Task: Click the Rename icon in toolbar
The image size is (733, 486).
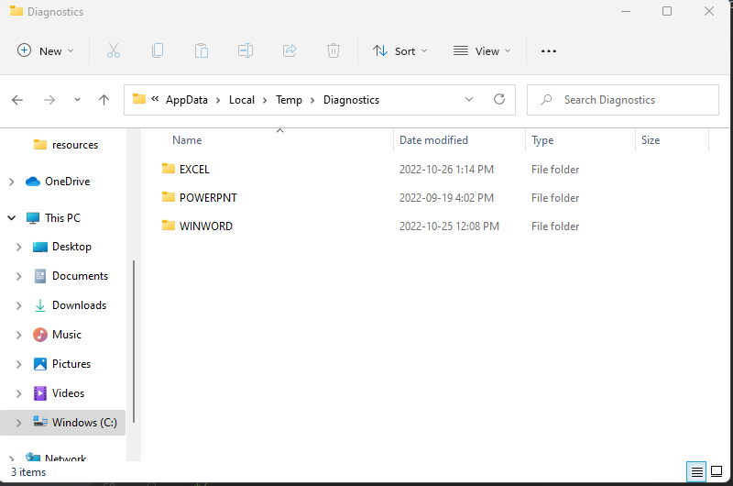Action: pos(246,51)
